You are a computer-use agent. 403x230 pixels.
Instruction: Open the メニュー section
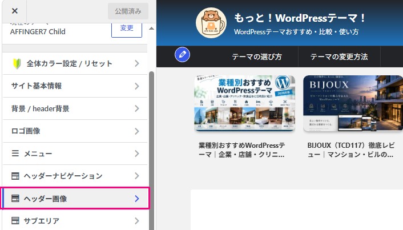point(75,154)
